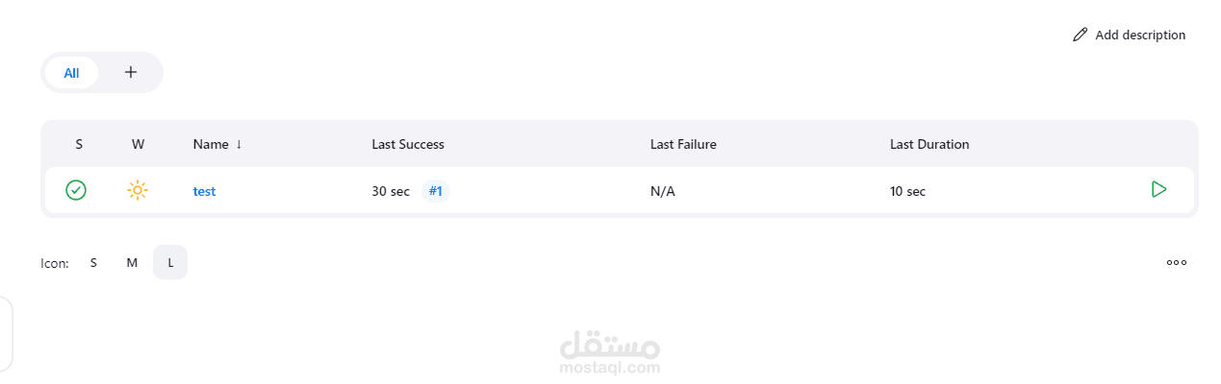Click the Add description text
Viewport: 1221px width, 384px height.
pos(1140,35)
